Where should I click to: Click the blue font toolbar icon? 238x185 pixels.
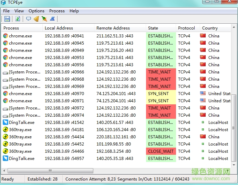tap(52, 19)
